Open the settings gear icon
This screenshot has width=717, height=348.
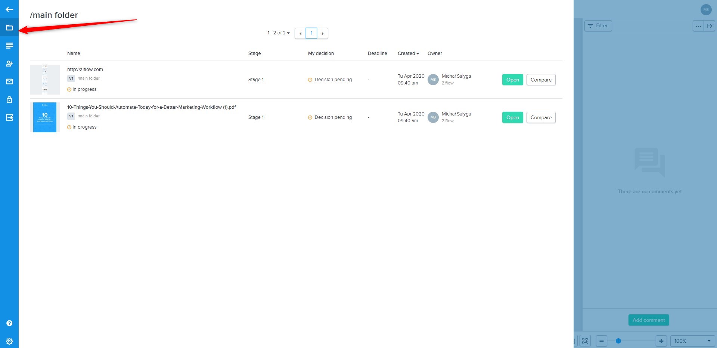(x=9, y=341)
